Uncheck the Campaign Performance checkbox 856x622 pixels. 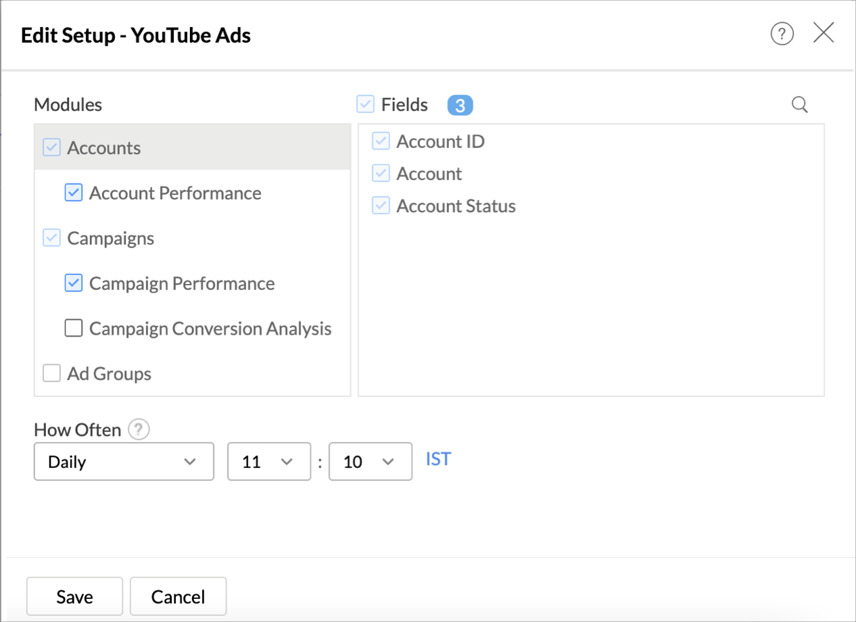(x=74, y=283)
